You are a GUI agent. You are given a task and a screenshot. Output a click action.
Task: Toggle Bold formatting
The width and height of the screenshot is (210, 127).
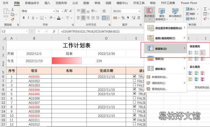24,17
